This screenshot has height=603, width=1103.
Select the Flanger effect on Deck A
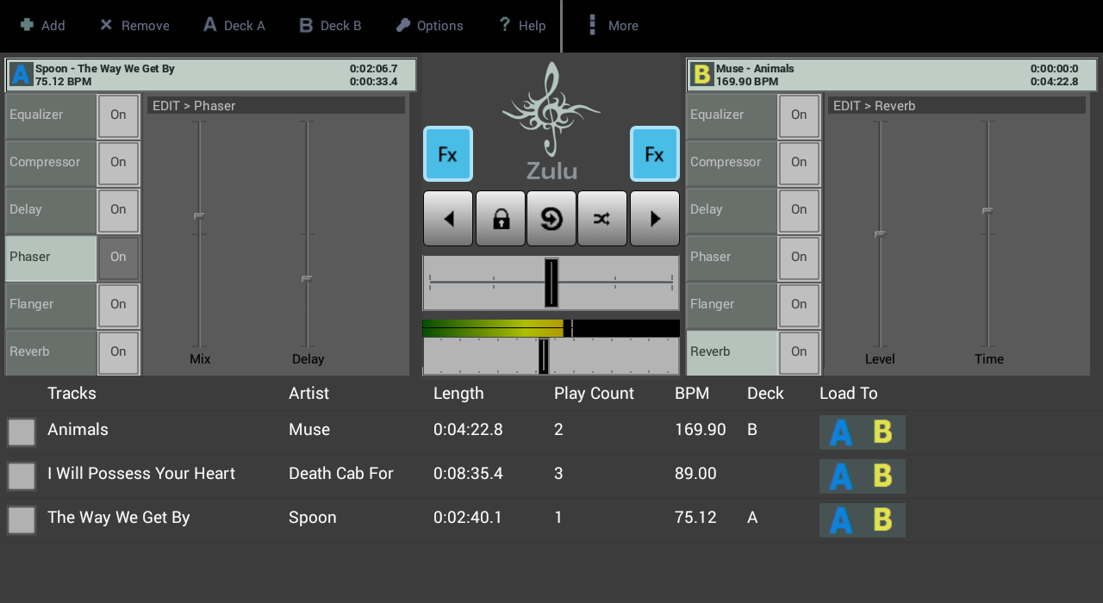(49, 305)
